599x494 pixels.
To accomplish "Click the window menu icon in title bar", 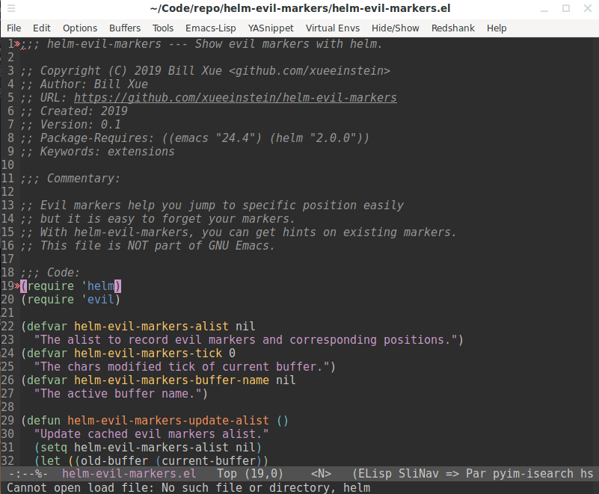I will (11, 8).
